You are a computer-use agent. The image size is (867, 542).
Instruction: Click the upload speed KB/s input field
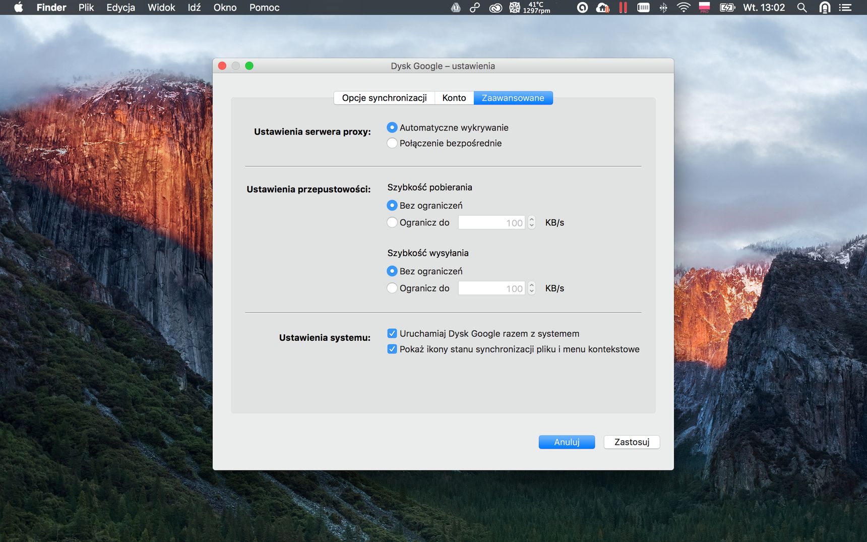pos(491,288)
